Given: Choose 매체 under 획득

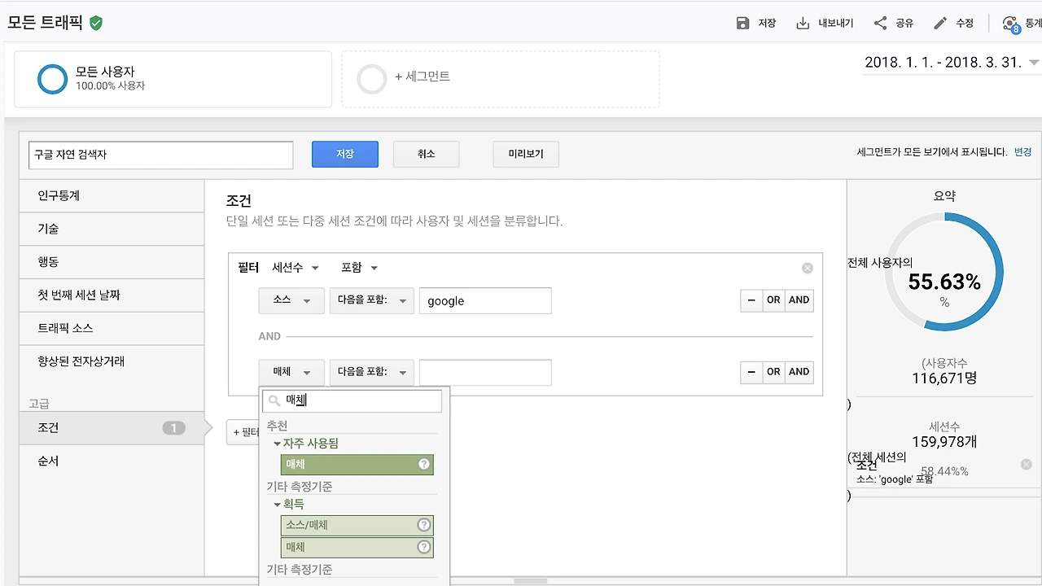Looking at the screenshot, I should pyautogui.click(x=357, y=547).
